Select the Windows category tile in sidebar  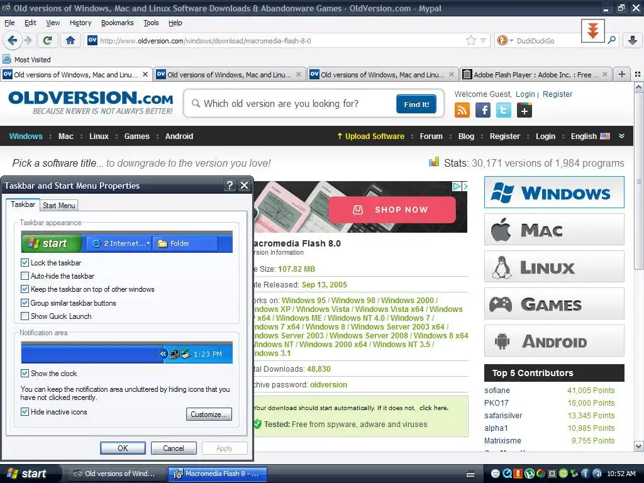click(x=554, y=192)
